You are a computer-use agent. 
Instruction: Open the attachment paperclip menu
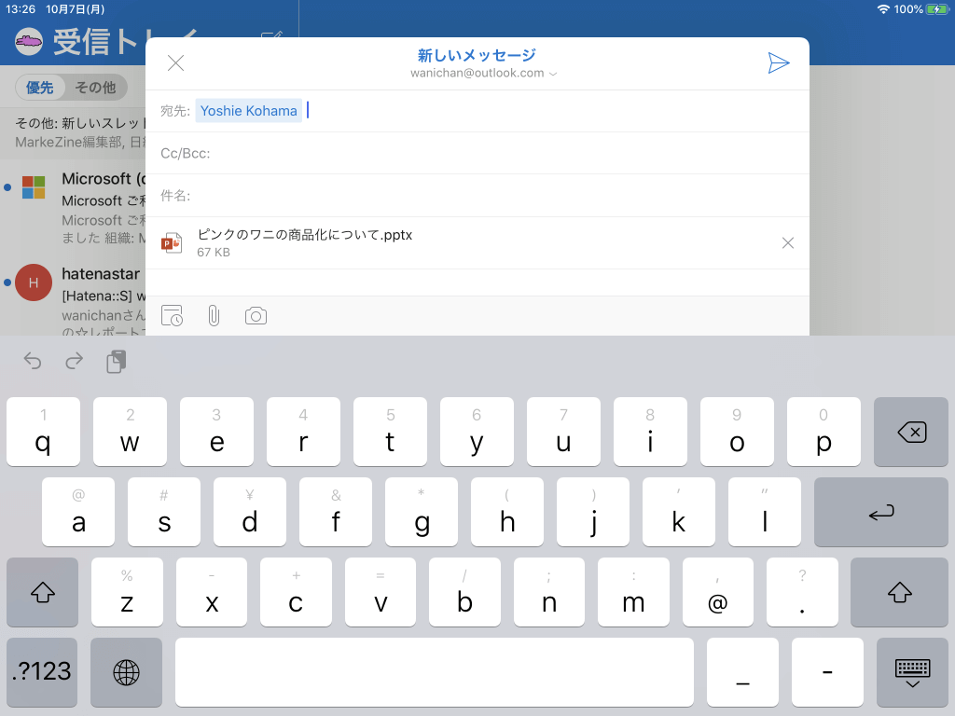214,316
